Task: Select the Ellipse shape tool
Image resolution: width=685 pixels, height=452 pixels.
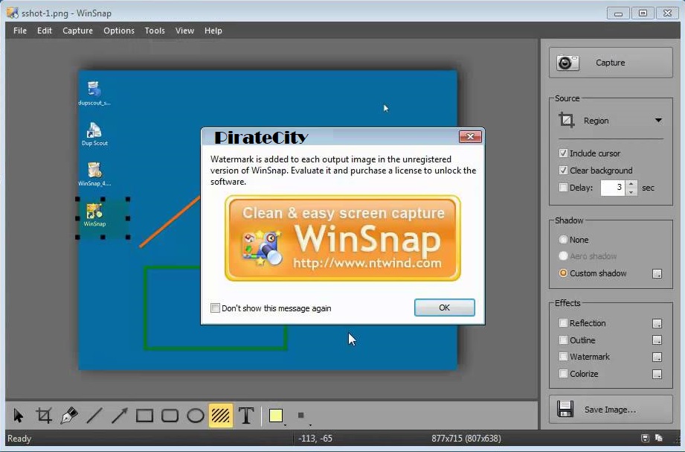Action: 196,416
